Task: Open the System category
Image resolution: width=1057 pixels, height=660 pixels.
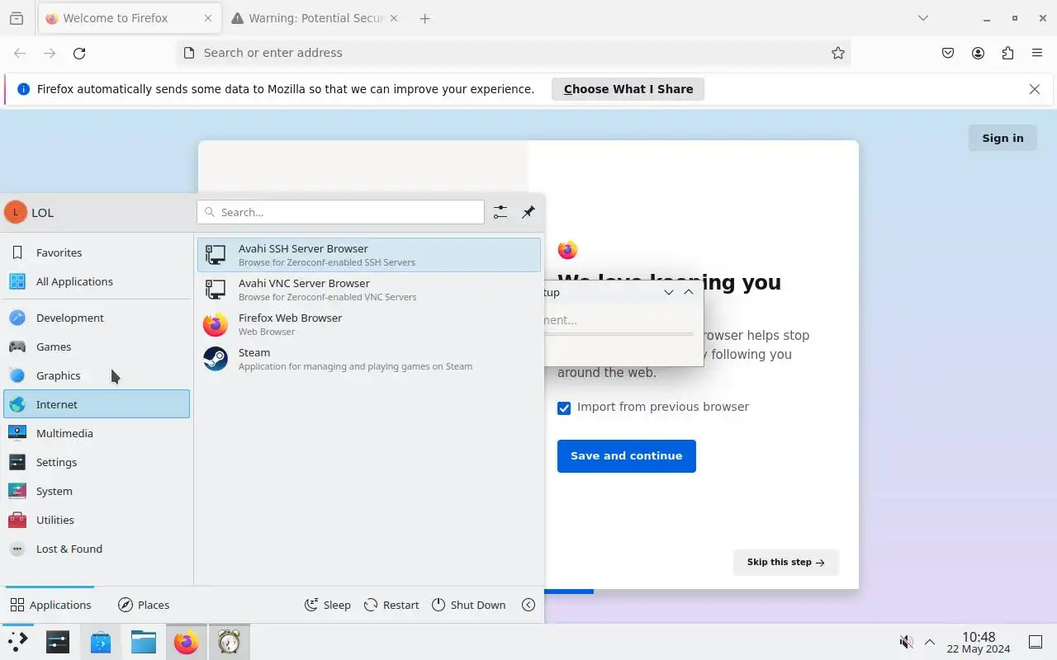Action: coord(97,491)
